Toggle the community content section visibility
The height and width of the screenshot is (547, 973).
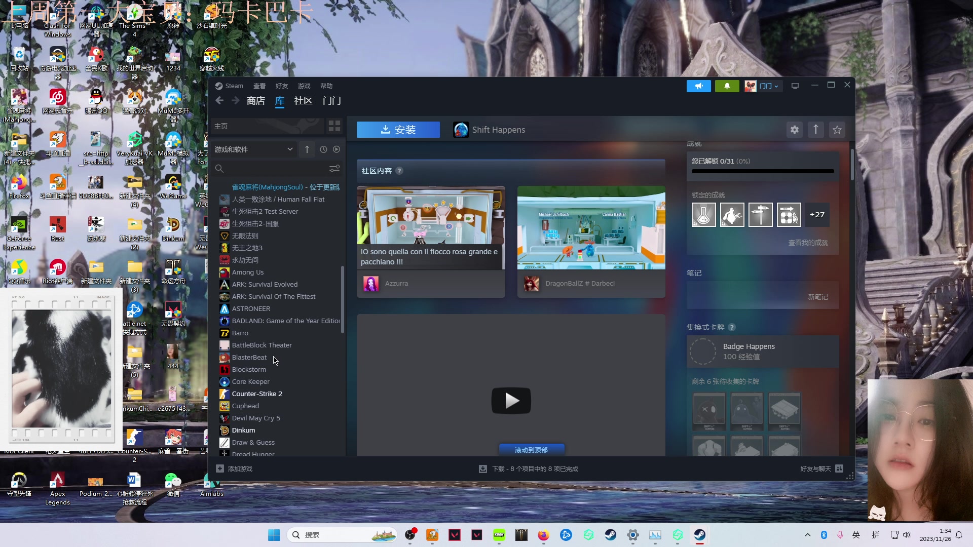pos(378,170)
